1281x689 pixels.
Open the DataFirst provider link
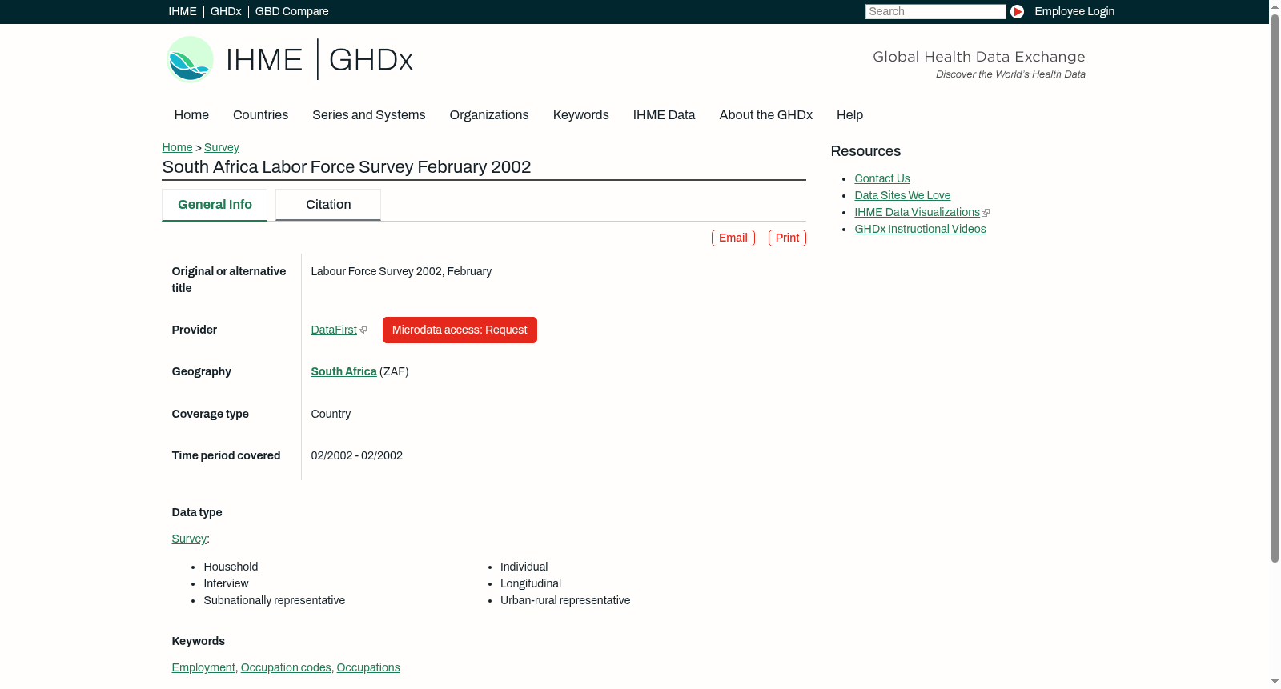pos(334,330)
